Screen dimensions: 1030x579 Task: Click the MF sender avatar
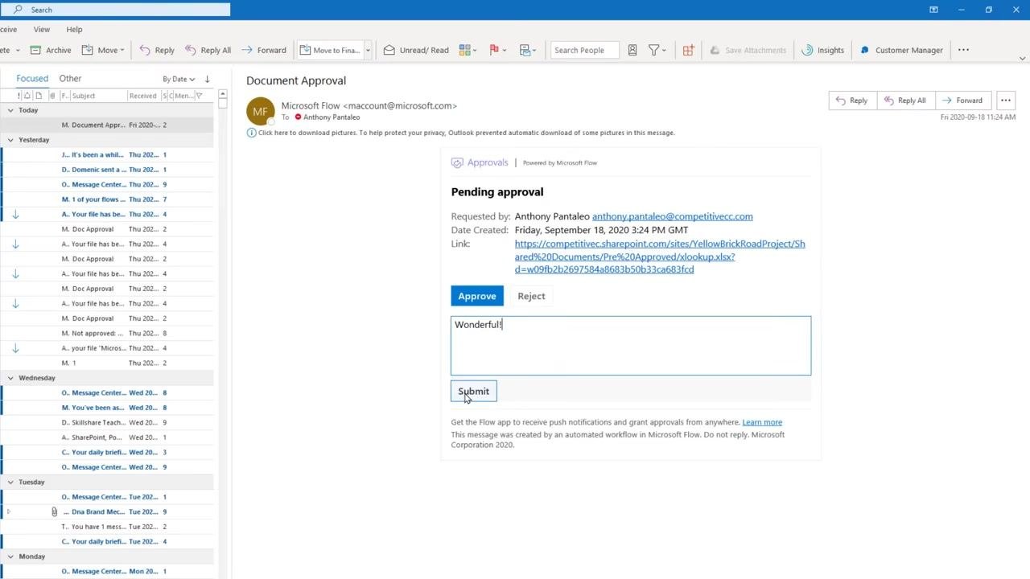coord(261,111)
